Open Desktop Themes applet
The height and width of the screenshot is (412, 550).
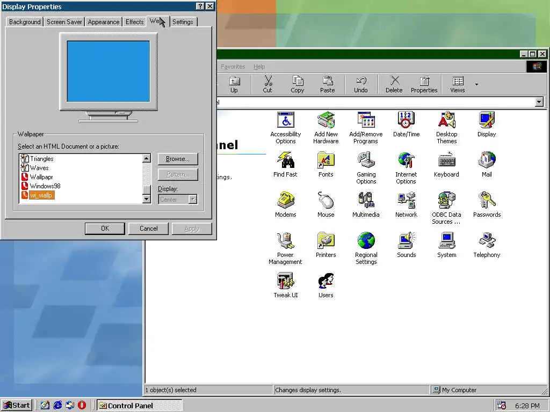tap(446, 128)
